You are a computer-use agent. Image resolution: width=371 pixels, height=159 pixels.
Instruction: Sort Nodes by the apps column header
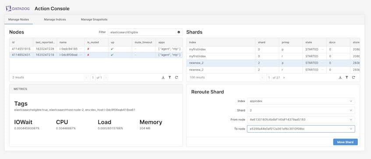pos(169,42)
